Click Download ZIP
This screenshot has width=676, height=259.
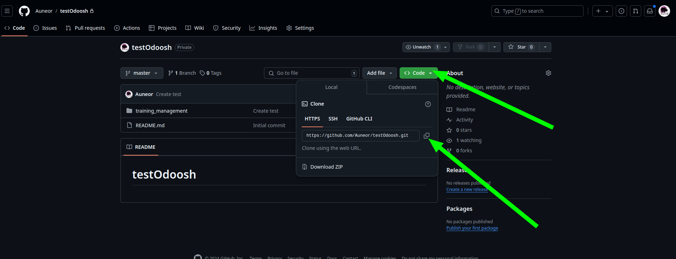[x=326, y=167]
